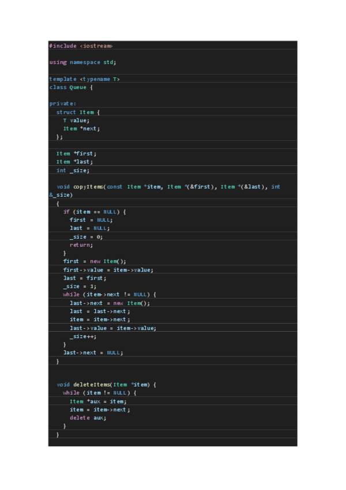346x490 pixels.
Task: Click the 'while (item->next != NULL)' loop header
Action: tap(109, 294)
